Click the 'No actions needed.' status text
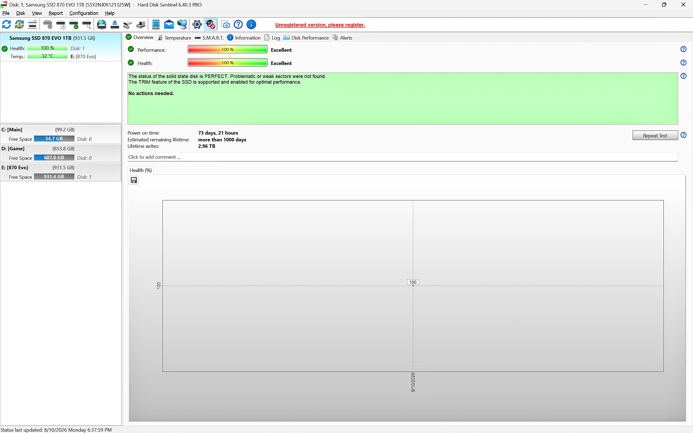Viewport: 693px width, 433px height. click(x=151, y=93)
